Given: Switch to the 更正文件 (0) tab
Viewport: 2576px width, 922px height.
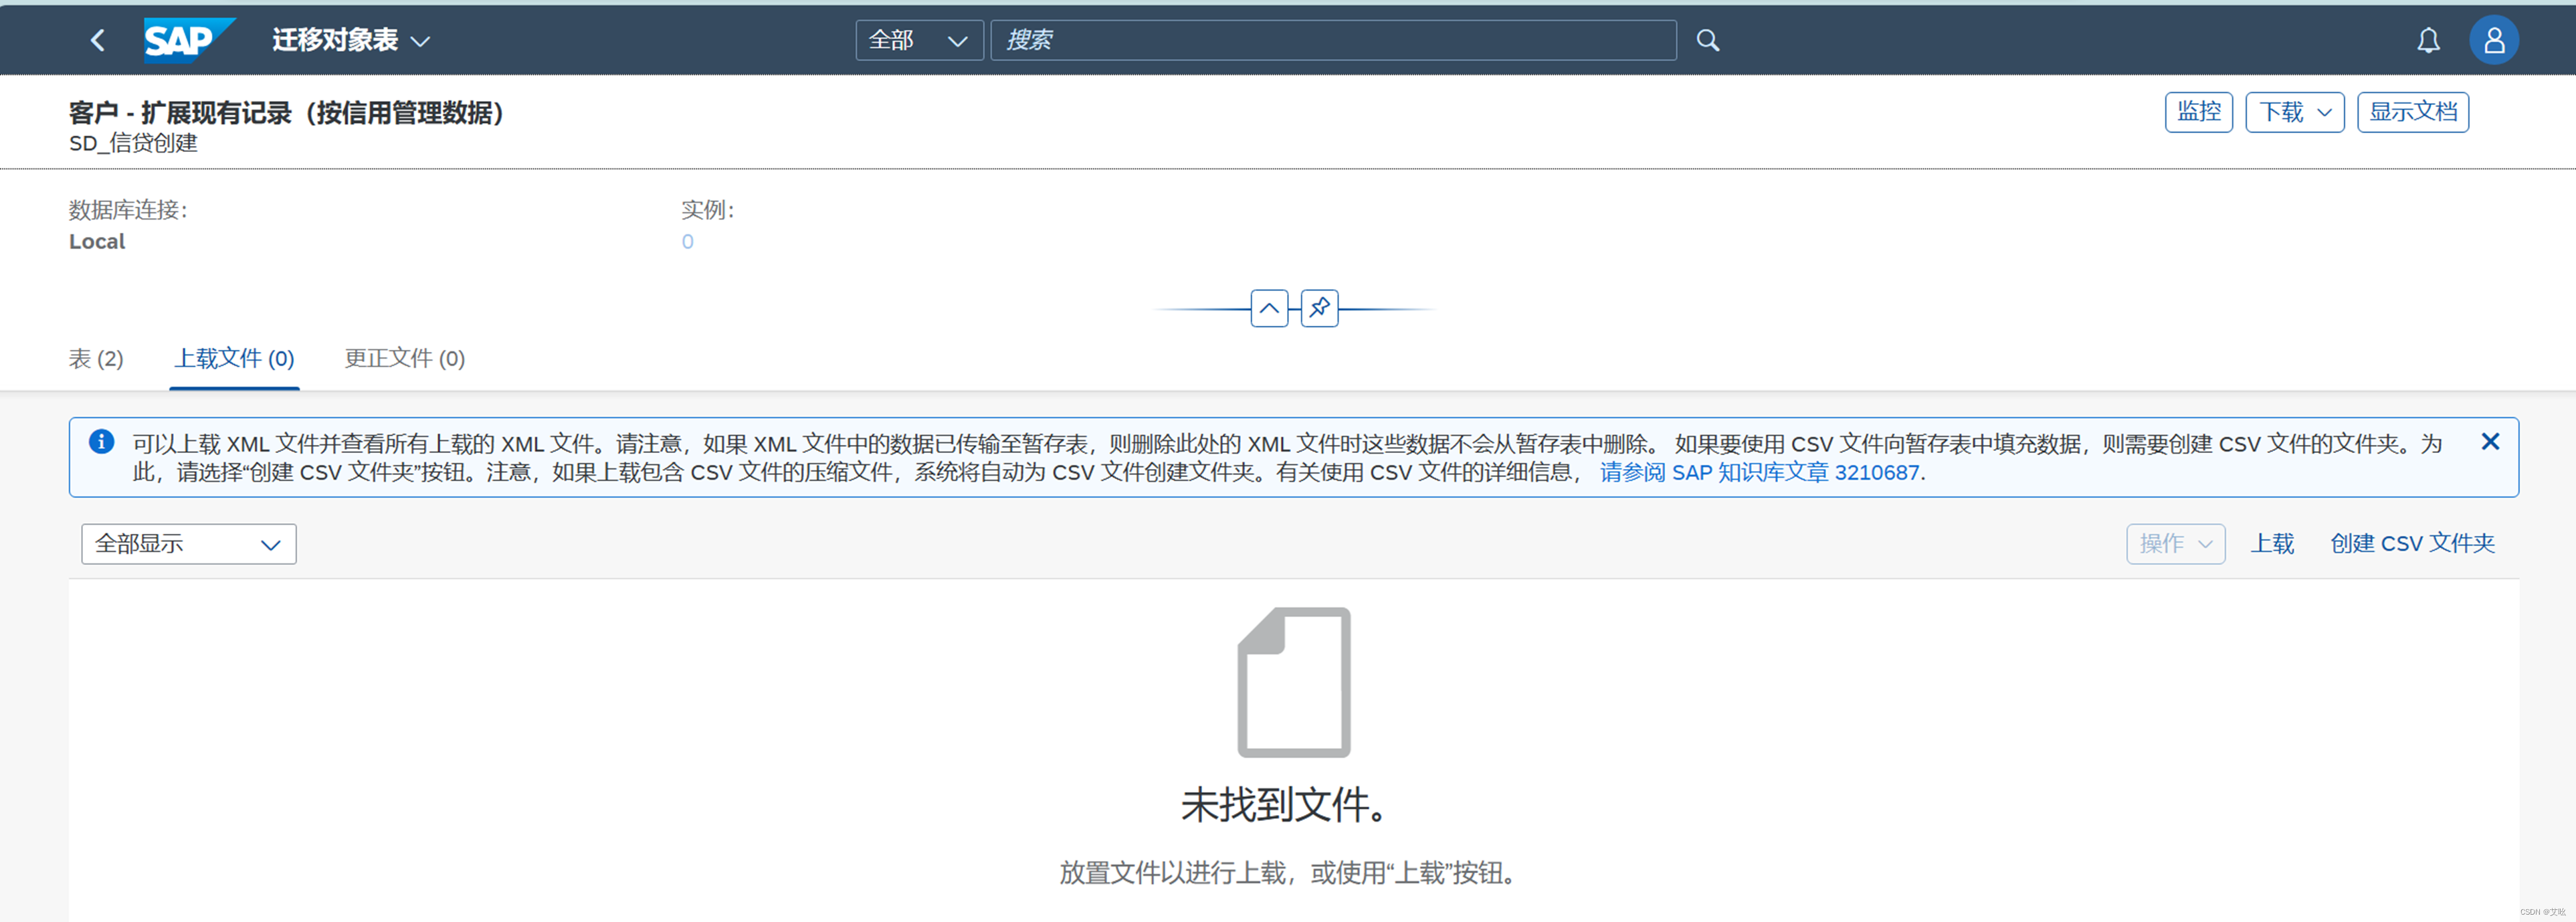Looking at the screenshot, I should coord(405,358).
